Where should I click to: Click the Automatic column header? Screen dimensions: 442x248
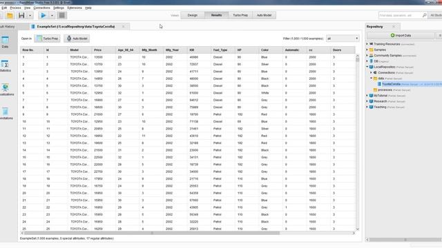tap(295, 50)
